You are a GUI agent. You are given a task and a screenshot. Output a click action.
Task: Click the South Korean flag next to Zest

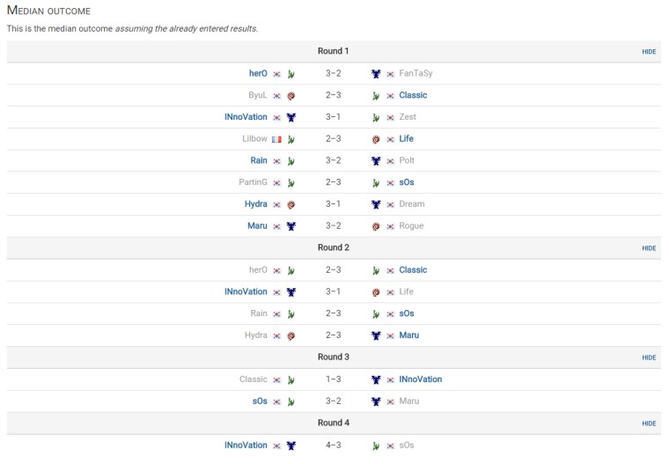tap(390, 117)
